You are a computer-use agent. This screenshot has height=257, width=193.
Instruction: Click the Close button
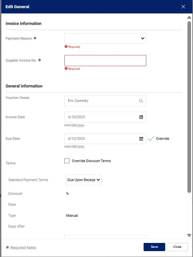(x=177, y=247)
